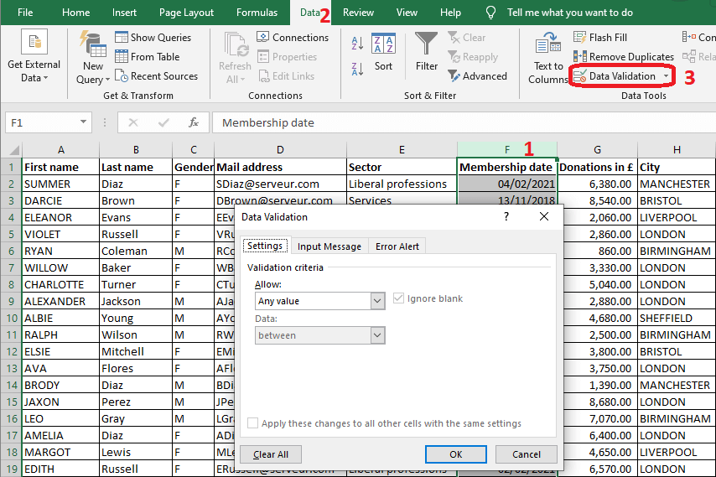Check Apply these changes to all other cells
The width and height of the screenshot is (716, 477).
point(253,423)
